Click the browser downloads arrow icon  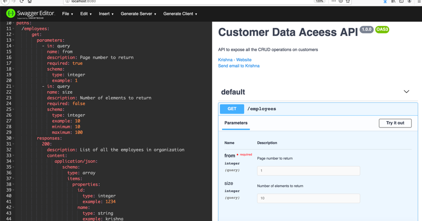point(385,2)
